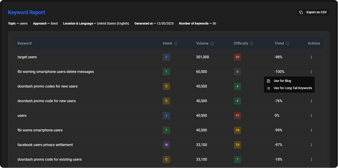
Task: Select 'facebook users privacy settlement'
Action: (x=45, y=145)
